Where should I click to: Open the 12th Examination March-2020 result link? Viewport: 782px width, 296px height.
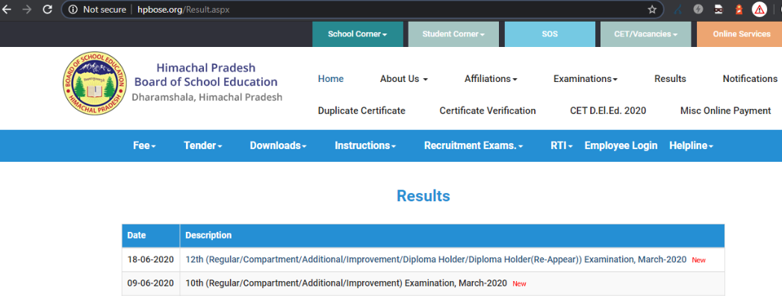coord(436,259)
